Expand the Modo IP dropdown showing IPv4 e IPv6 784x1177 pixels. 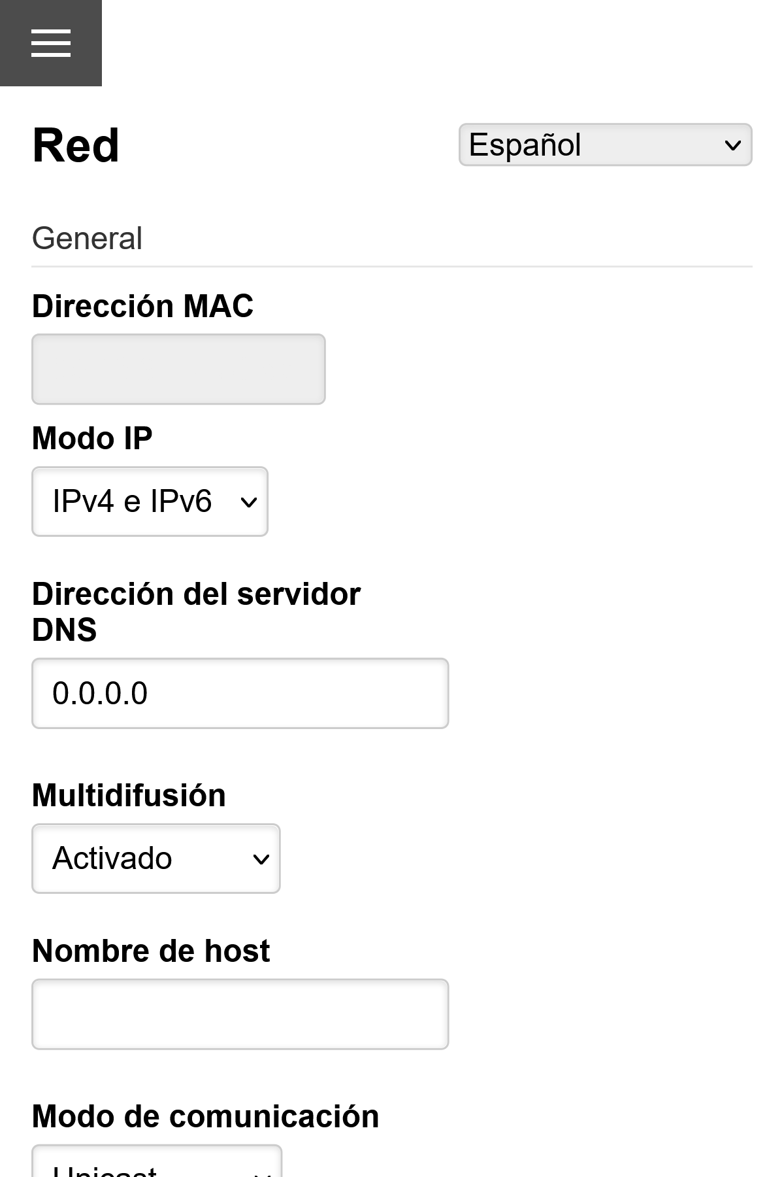[x=149, y=502]
